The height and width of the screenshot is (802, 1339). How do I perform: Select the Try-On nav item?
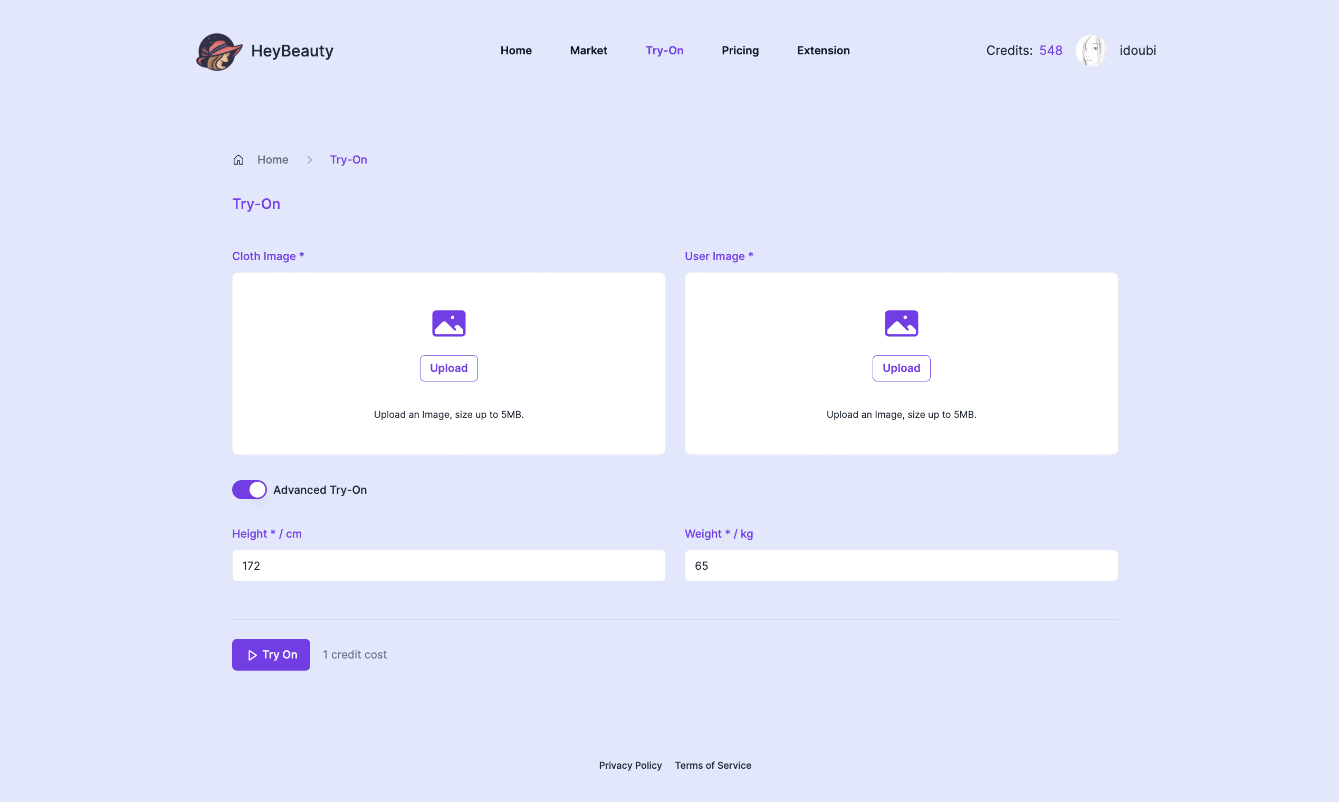coord(664,51)
